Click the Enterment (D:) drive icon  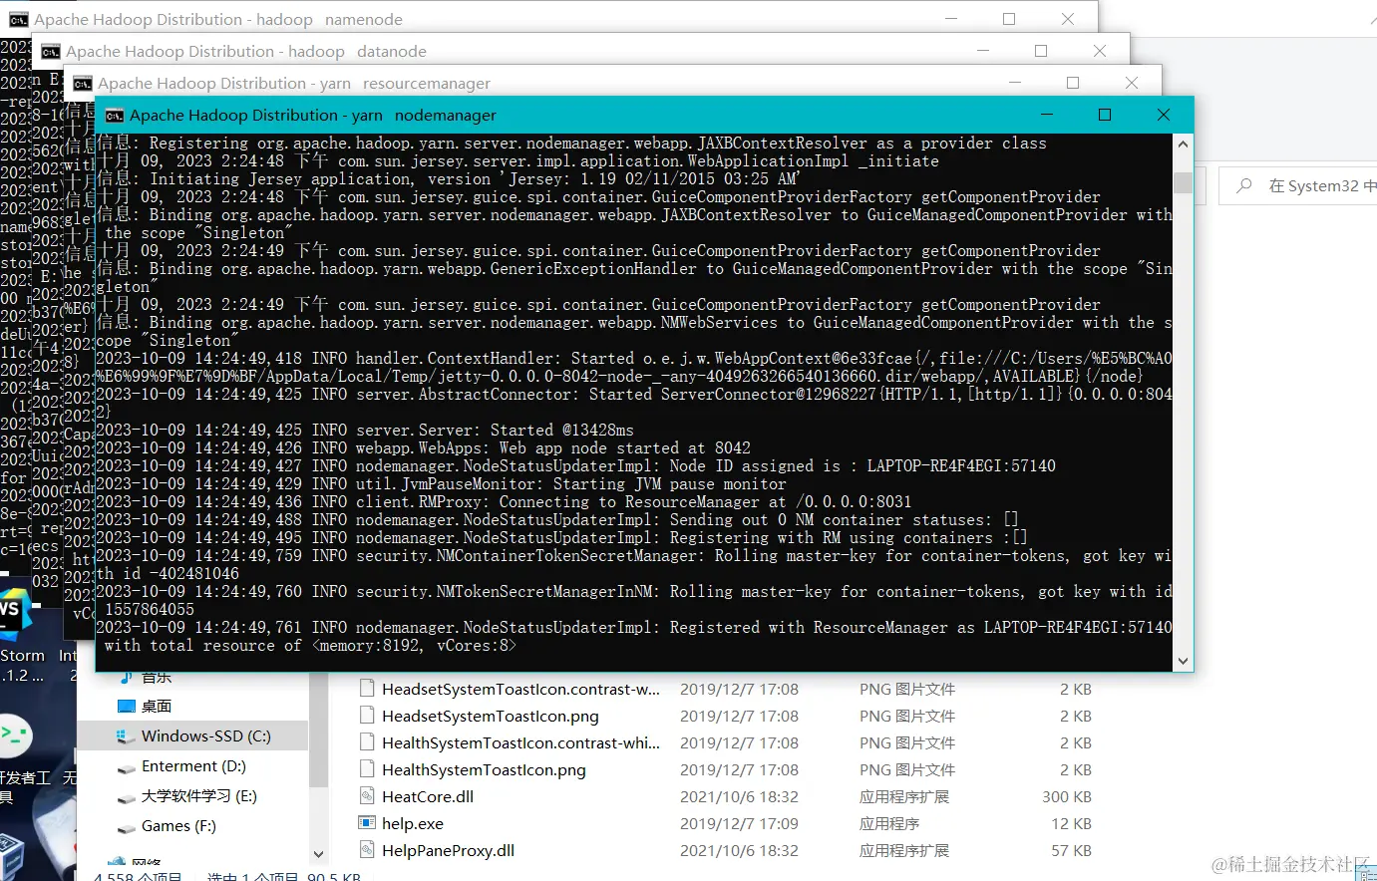point(126,767)
